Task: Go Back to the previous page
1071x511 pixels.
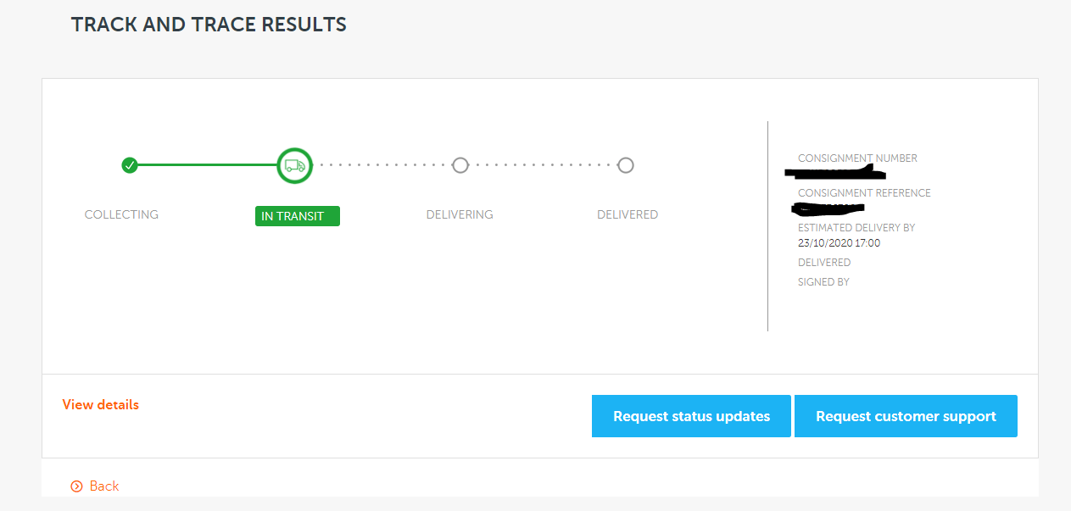Action: pyautogui.click(x=103, y=486)
